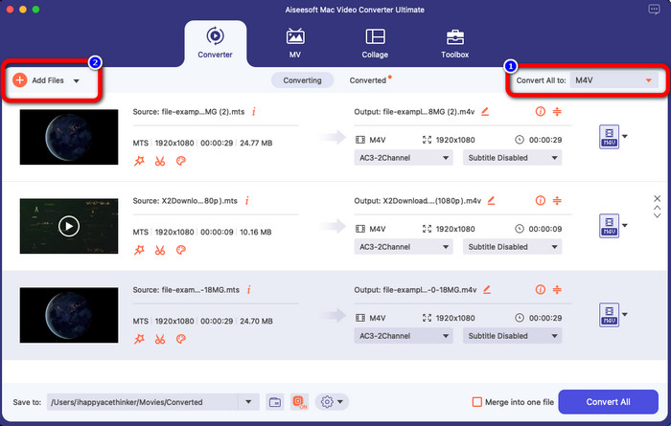Show the Converted list
671x426 pixels.
(x=368, y=80)
